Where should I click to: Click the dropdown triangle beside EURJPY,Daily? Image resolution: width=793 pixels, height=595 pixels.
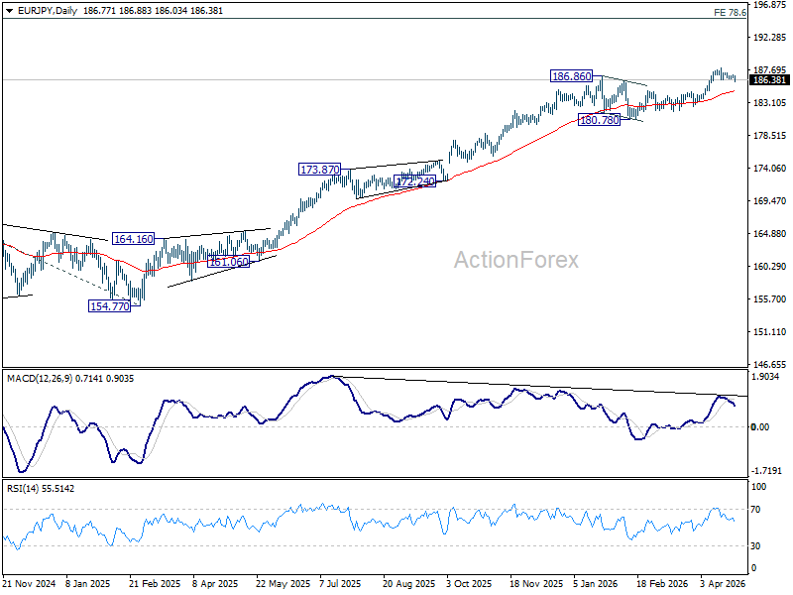click(10, 11)
